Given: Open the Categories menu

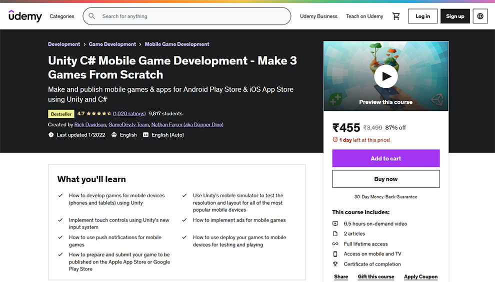Looking at the screenshot, I should [62, 16].
